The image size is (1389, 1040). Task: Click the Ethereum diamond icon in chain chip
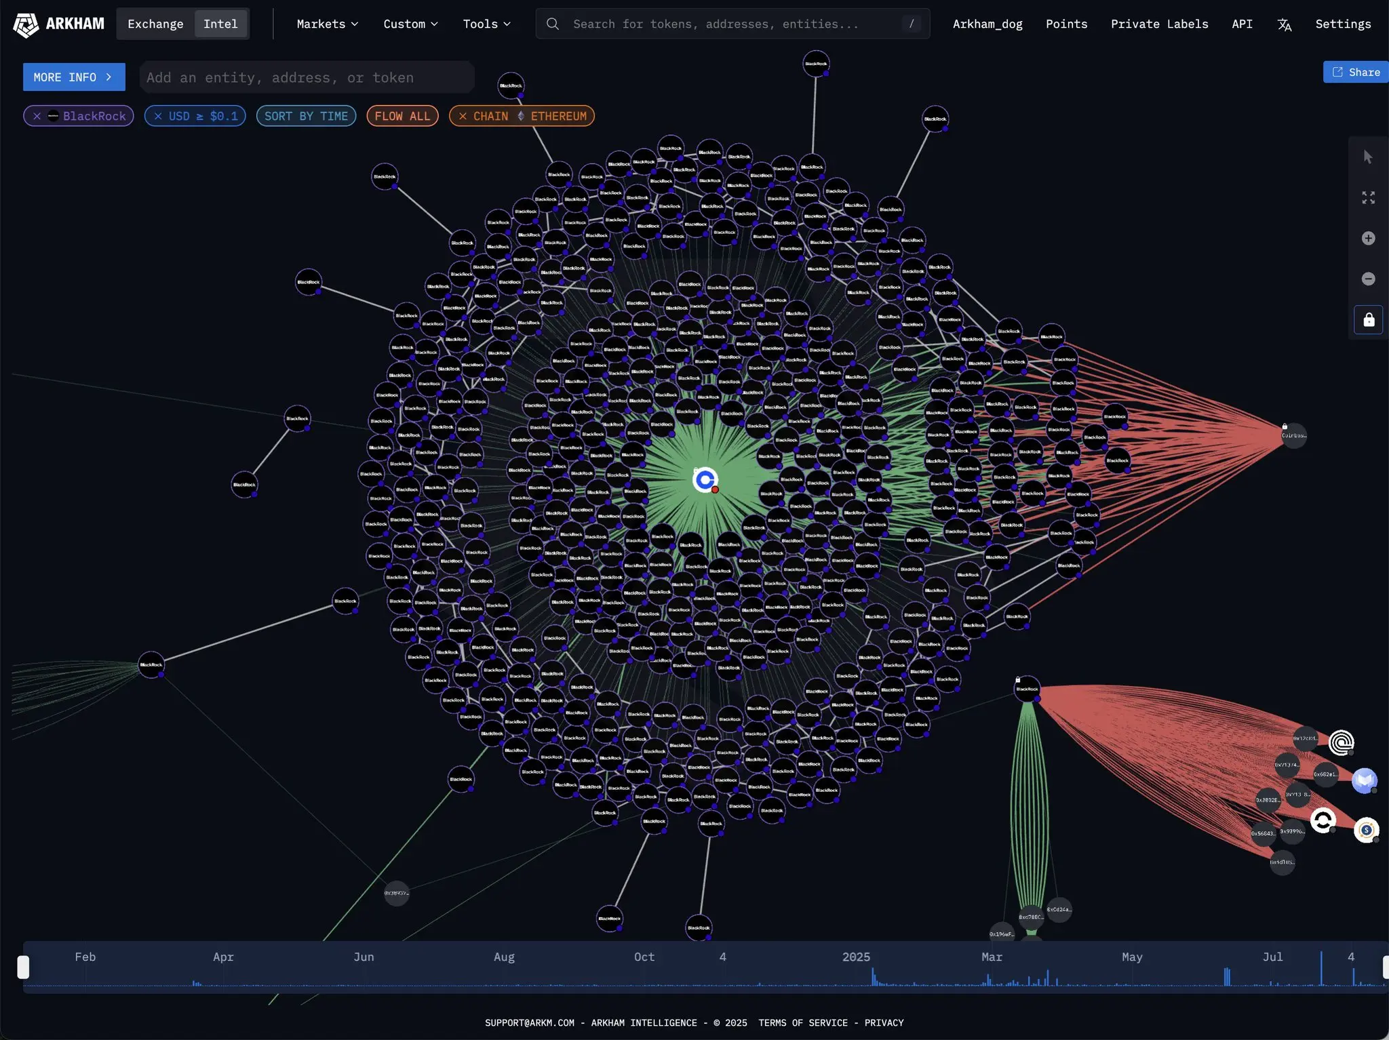pos(520,116)
